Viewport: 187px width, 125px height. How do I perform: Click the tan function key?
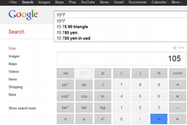(84, 107)
